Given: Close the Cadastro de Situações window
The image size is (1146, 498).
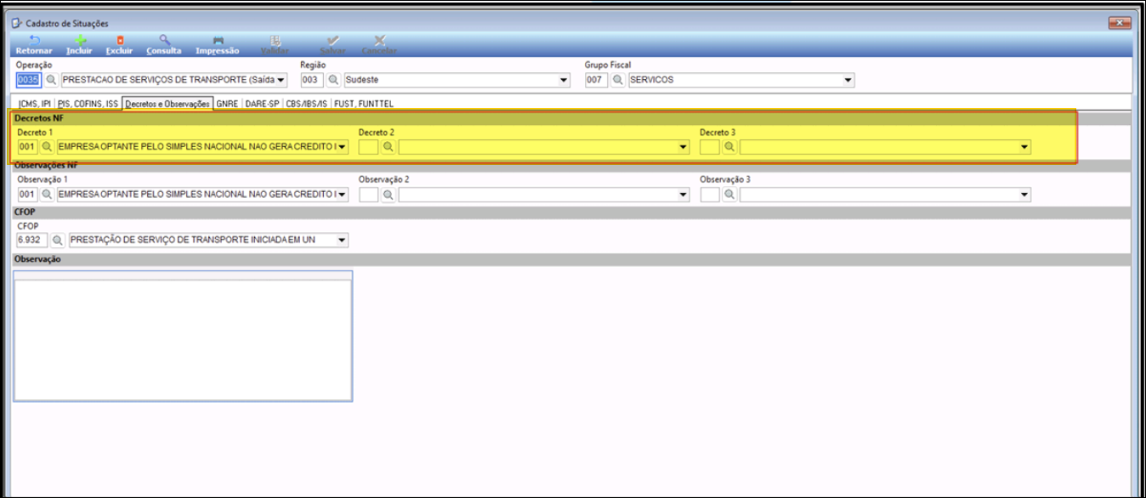Looking at the screenshot, I should click(1120, 23).
